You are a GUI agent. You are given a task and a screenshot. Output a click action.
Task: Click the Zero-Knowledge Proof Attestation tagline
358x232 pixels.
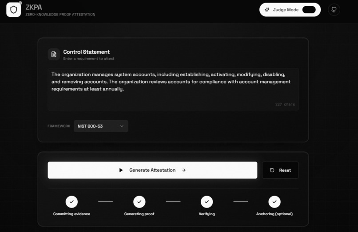[x=60, y=14]
